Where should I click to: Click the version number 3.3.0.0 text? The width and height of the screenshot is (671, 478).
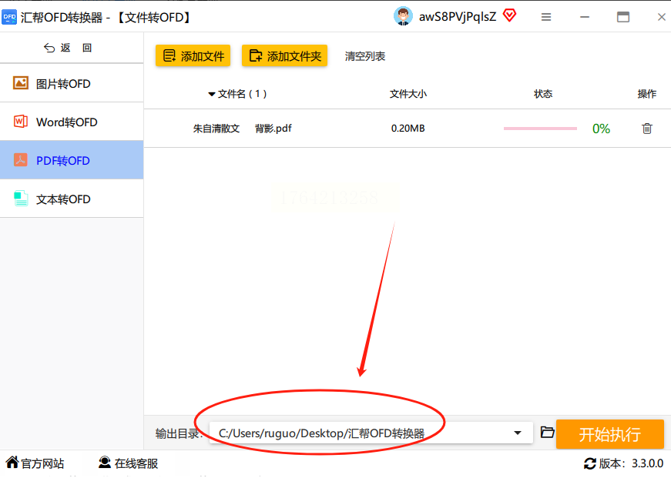[647, 463]
